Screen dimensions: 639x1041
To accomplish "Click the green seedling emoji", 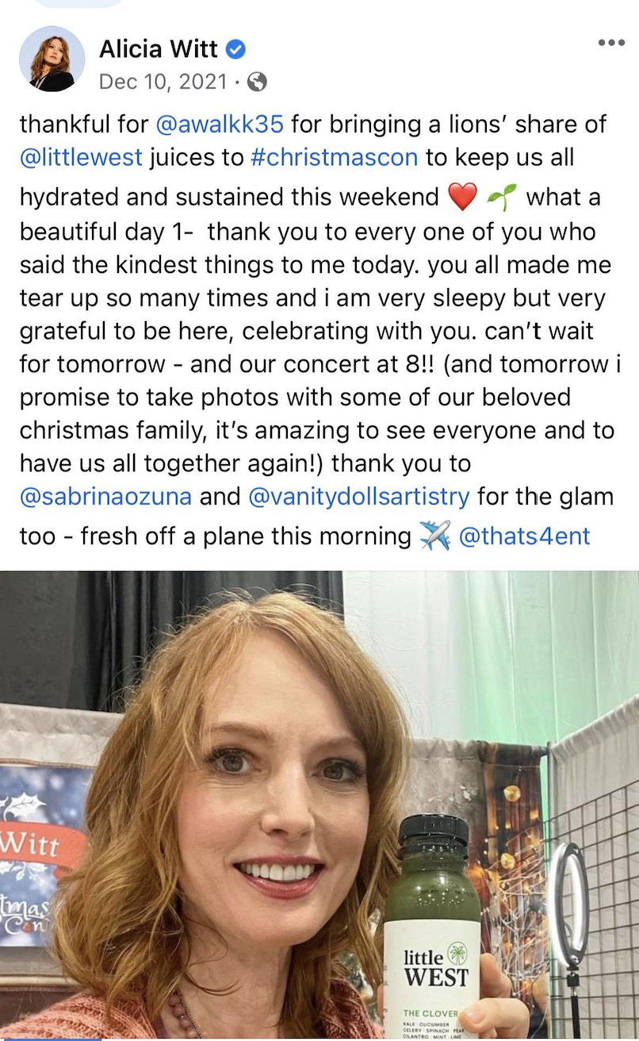I will pyautogui.click(x=501, y=197).
